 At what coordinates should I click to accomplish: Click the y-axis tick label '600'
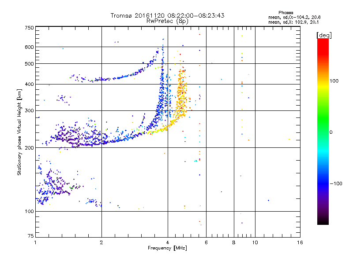pos(29,47)
